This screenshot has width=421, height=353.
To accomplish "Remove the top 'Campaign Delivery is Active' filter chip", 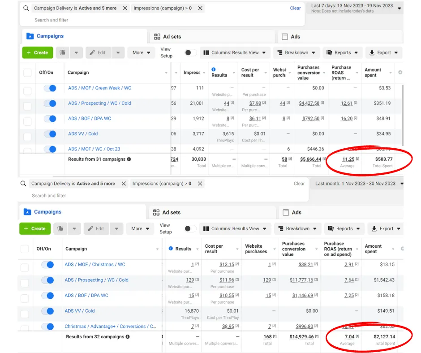I will (125, 9).
